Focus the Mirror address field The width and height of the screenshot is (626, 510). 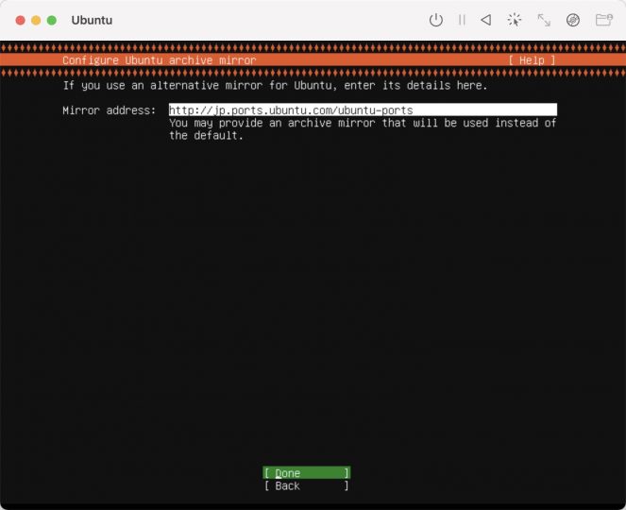click(363, 110)
